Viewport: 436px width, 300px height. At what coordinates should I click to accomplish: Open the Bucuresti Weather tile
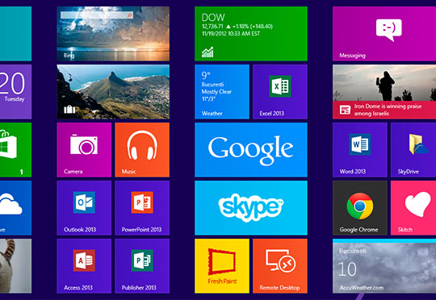point(222,92)
